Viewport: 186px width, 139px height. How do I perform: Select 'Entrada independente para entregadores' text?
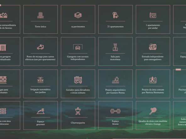coord(153,58)
